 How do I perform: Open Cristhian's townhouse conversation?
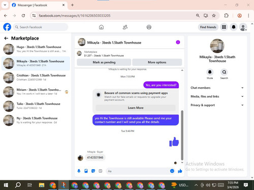36,78
